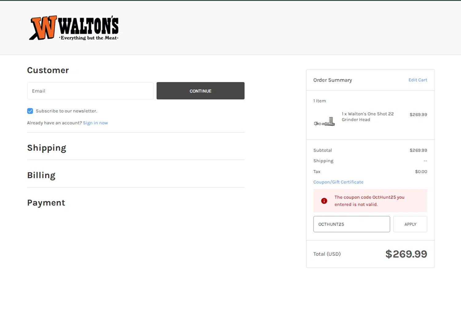Open the Sign in now link
The height and width of the screenshot is (325, 461).
pos(95,123)
